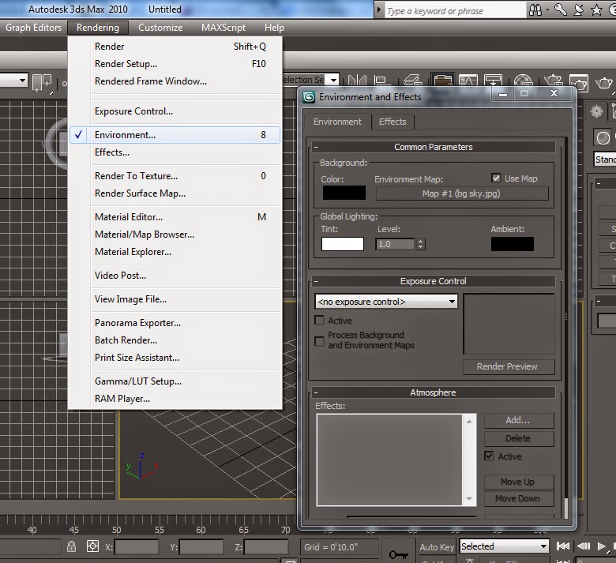This screenshot has width=616, height=563.
Task: Click the Geometry sphere icon in command panel
Action: [603, 137]
